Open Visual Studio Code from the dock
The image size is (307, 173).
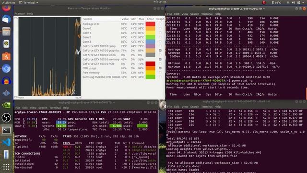(x=6, y=142)
